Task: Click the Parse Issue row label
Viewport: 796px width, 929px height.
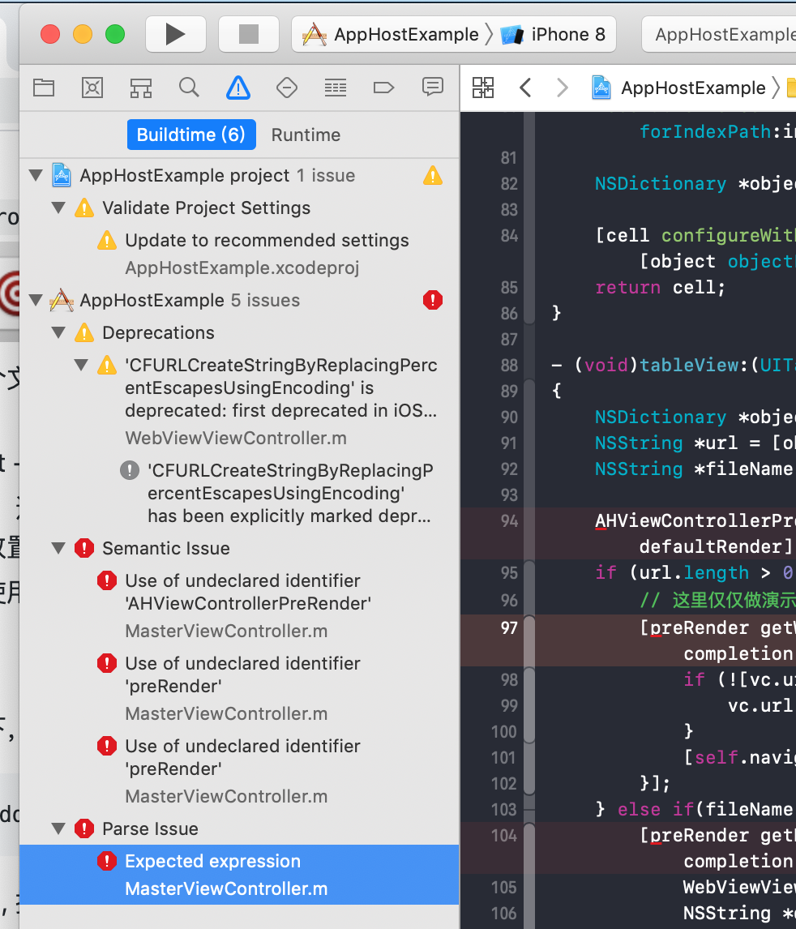Action: tap(151, 828)
